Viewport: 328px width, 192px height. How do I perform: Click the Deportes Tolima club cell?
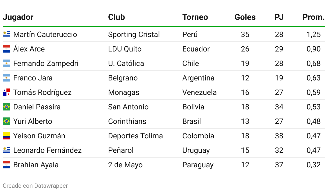135,136
